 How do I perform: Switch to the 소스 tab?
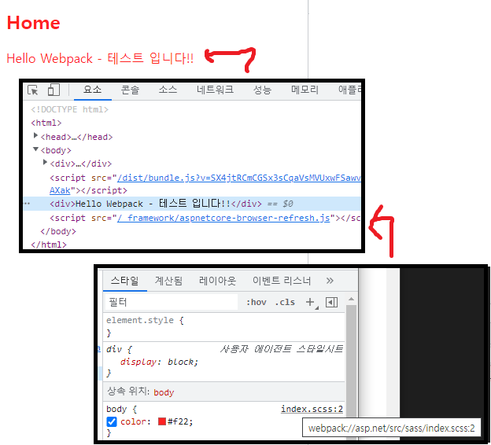pyautogui.click(x=168, y=90)
